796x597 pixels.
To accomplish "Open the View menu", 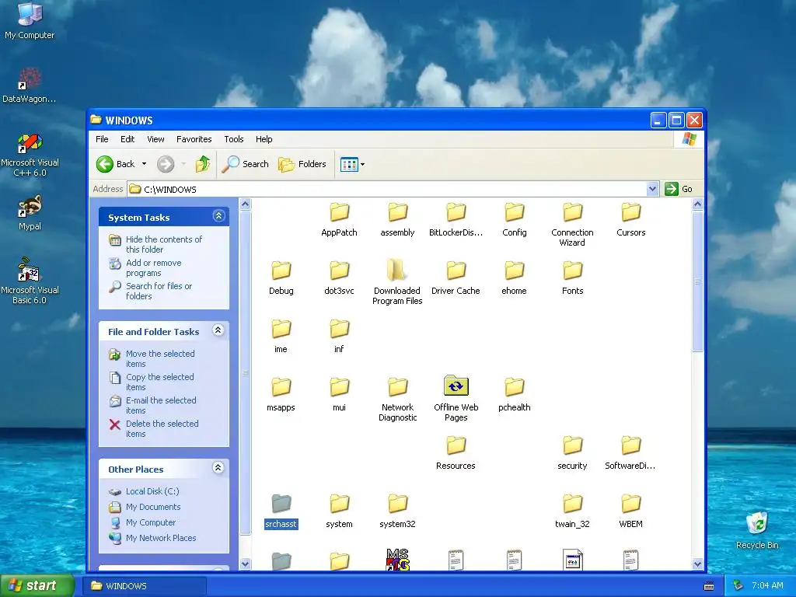I will pyautogui.click(x=155, y=139).
